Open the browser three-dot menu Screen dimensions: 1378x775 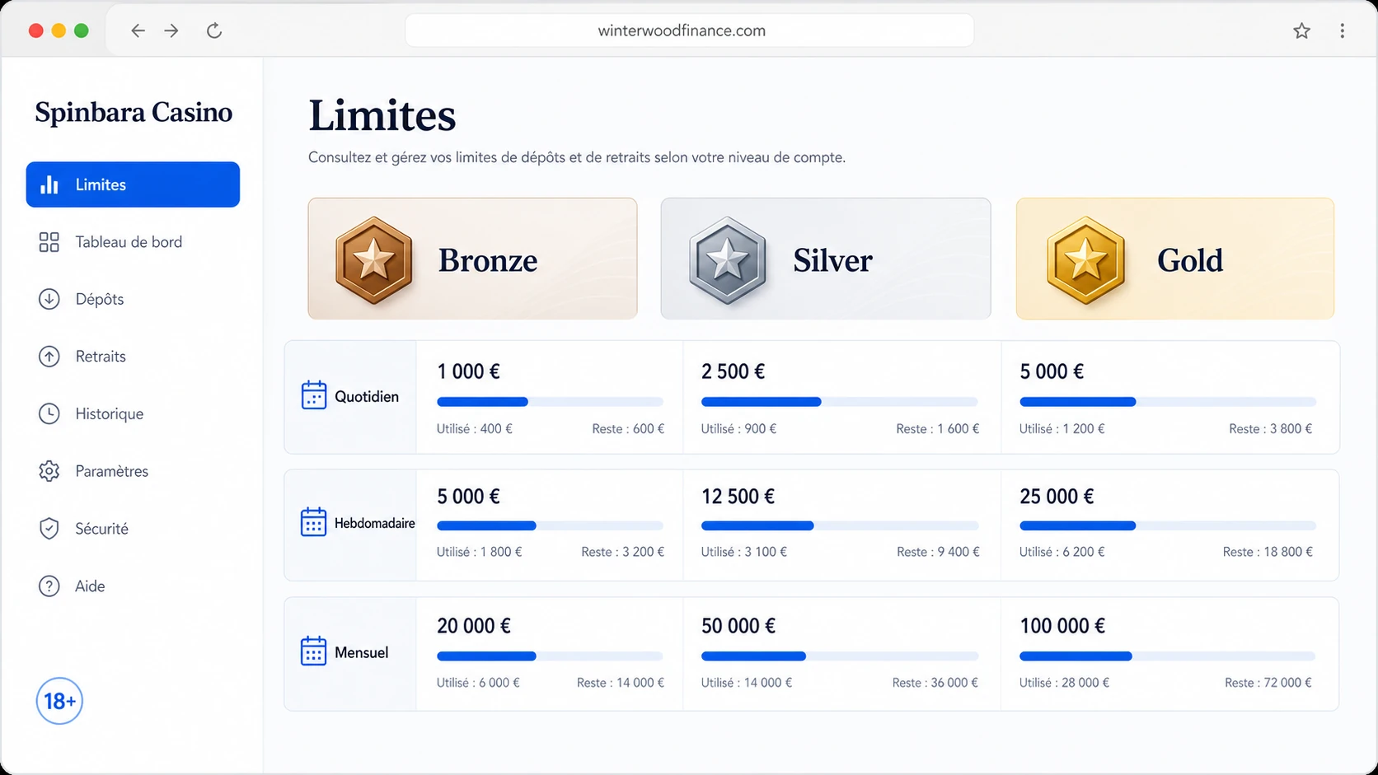point(1342,30)
